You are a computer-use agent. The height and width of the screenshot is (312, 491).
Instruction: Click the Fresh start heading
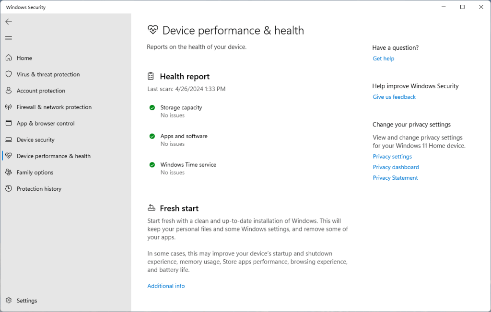pos(179,208)
